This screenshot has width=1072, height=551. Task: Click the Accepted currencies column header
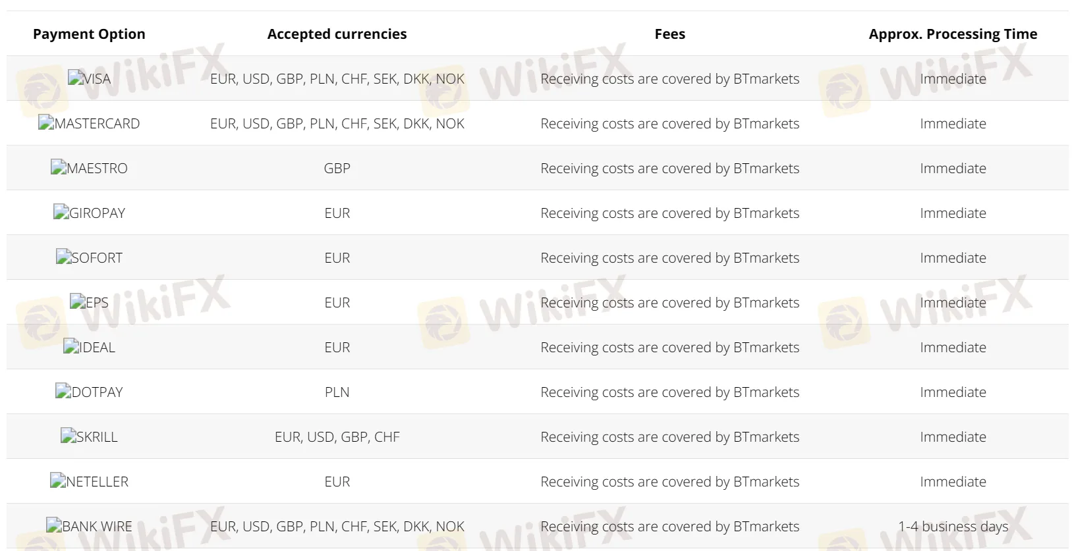(x=337, y=34)
